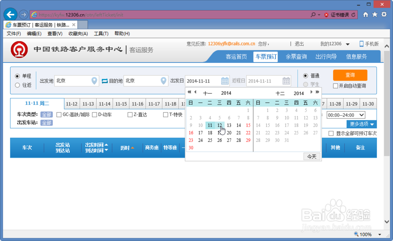Click the 出发地 departure input field
The height and width of the screenshot is (241, 393).
click(x=76, y=81)
